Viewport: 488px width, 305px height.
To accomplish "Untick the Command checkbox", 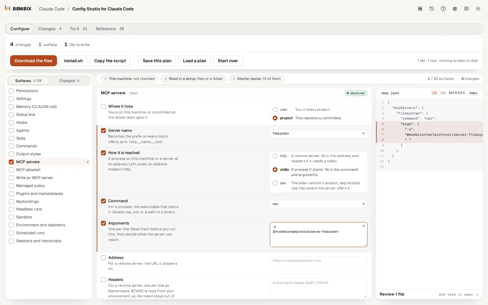I will pos(103,201).
